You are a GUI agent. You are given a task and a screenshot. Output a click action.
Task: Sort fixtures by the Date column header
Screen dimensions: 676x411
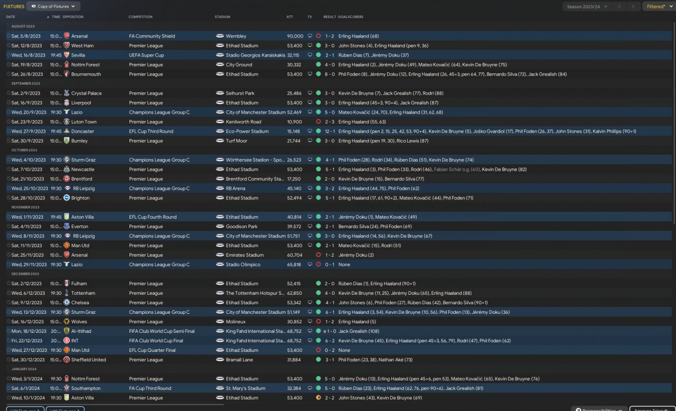click(11, 17)
